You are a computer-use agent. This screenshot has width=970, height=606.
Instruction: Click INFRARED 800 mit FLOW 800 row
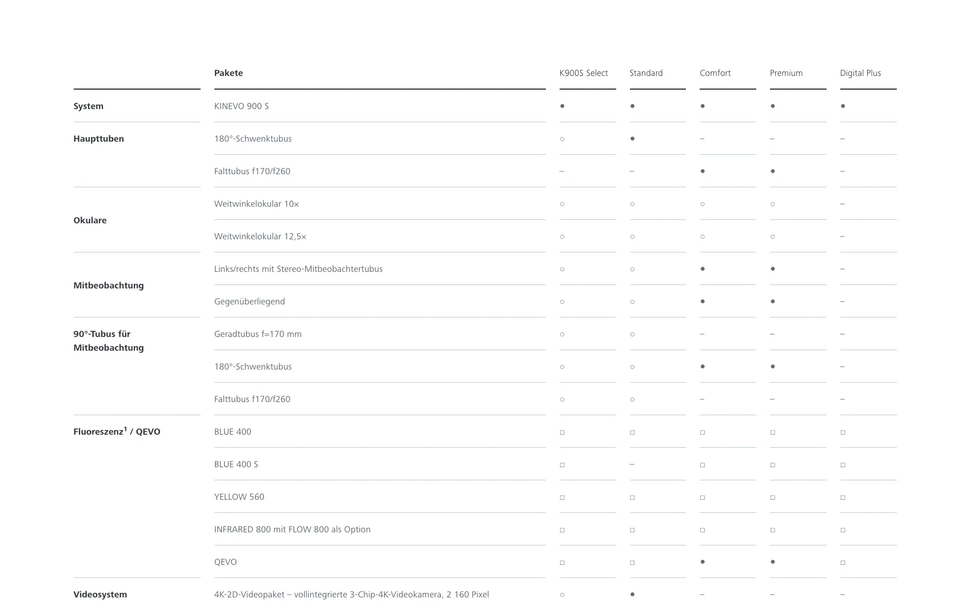[x=292, y=529]
